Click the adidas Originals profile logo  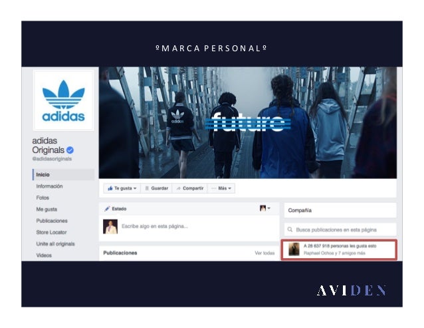click(64, 100)
